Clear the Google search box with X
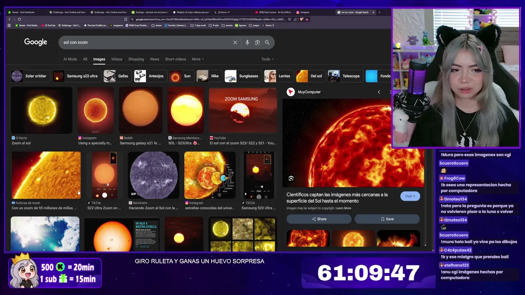Screen dimensions: 525x295 point(235,42)
